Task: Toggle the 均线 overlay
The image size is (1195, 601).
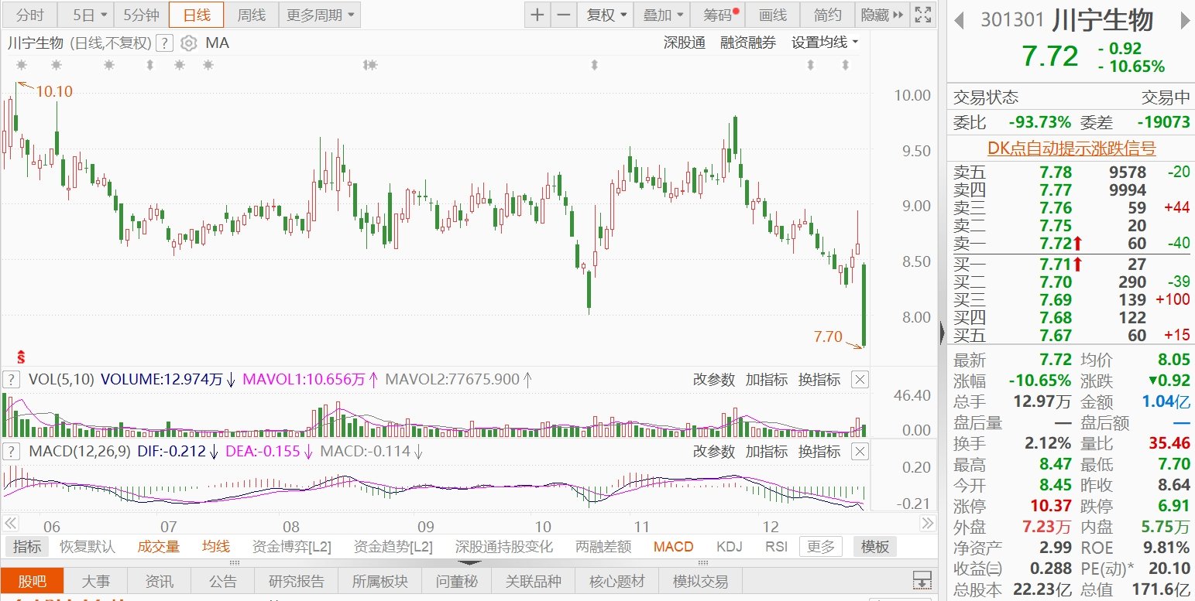Action: coord(216,547)
